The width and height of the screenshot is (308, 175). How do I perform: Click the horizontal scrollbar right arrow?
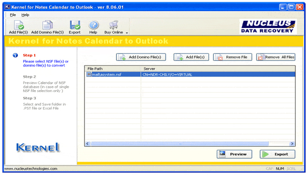[x=292, y=144]
